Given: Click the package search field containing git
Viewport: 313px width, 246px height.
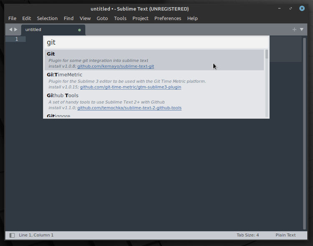Looking at the screenshot, I should [x=156, y=42].
